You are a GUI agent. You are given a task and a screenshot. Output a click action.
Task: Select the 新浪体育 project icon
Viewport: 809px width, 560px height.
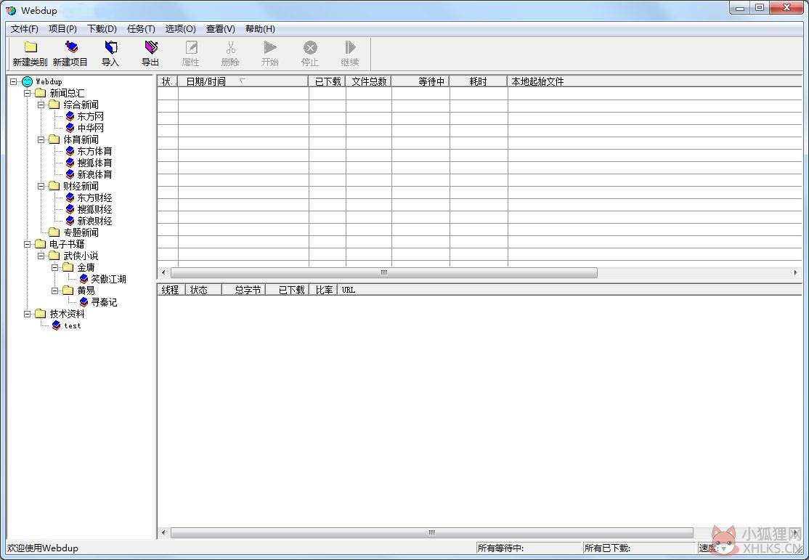pos(70,174)
